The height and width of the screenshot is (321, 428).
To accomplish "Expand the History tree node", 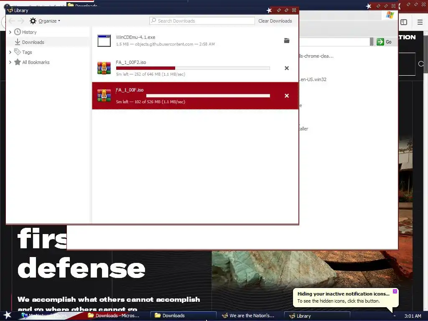I will [10, 32].
